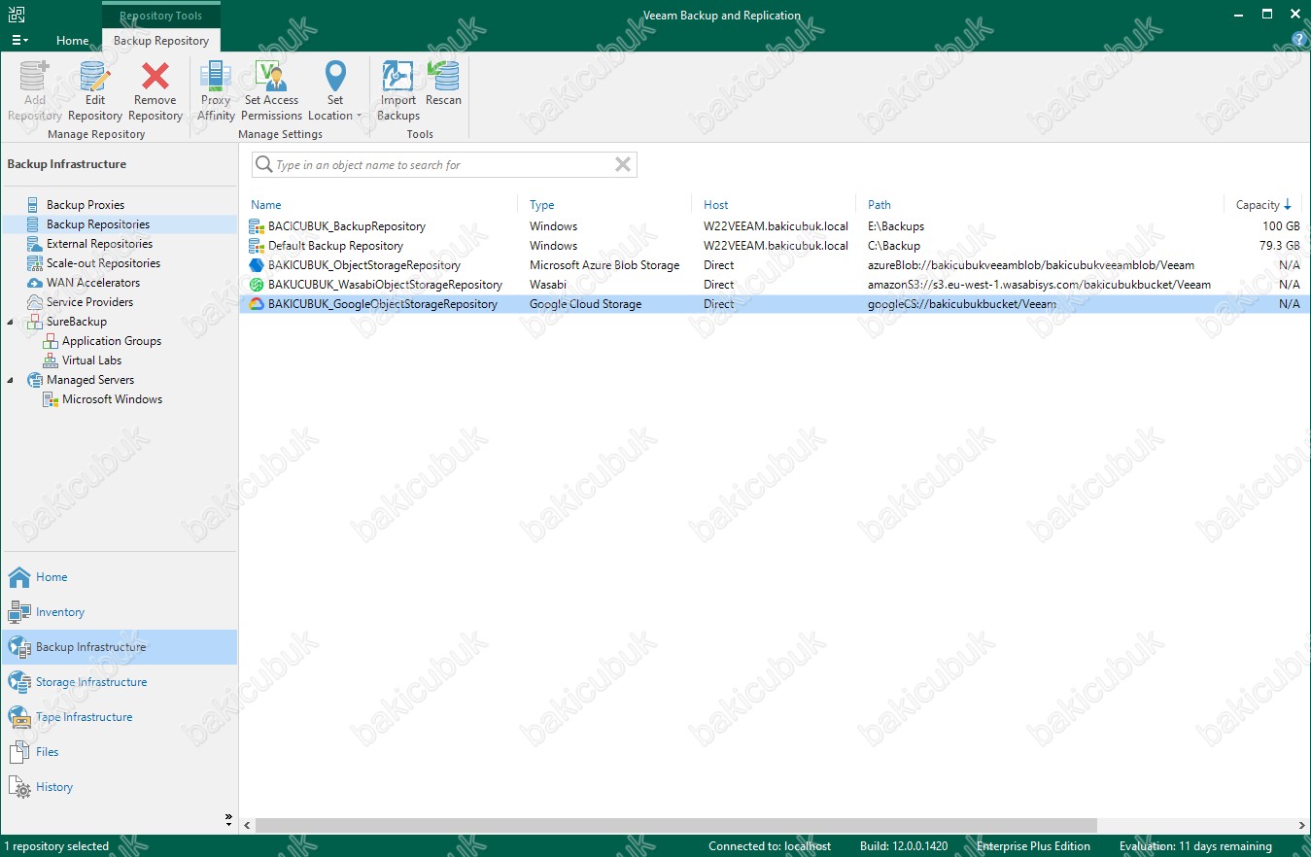
Task: Open Edit Repository from the ribbon
Action: 95,91
